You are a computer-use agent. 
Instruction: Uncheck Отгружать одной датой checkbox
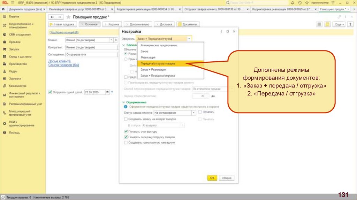coord(50,92)
